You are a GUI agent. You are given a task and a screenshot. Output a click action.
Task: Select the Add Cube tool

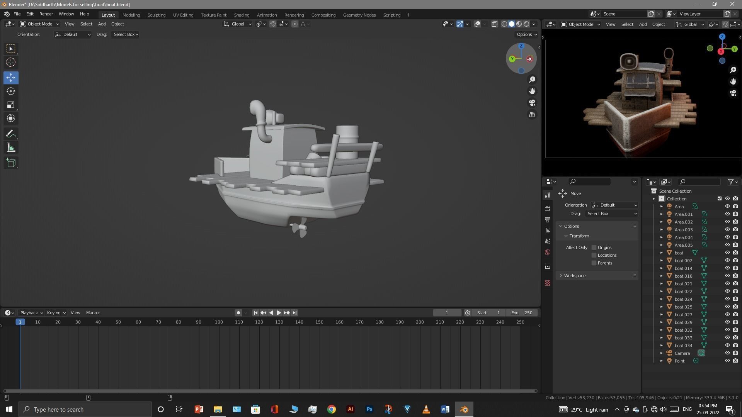click(x=11, y=163)
